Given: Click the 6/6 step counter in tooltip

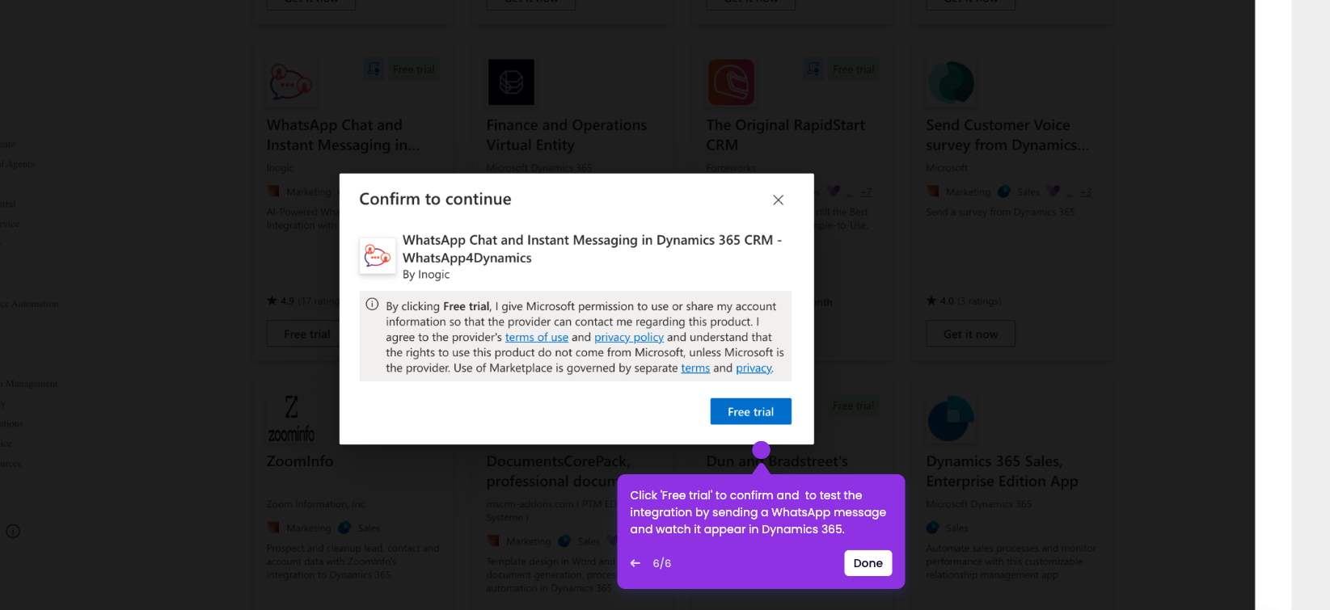Looking at the screenshot, I should tap(662, 563).
